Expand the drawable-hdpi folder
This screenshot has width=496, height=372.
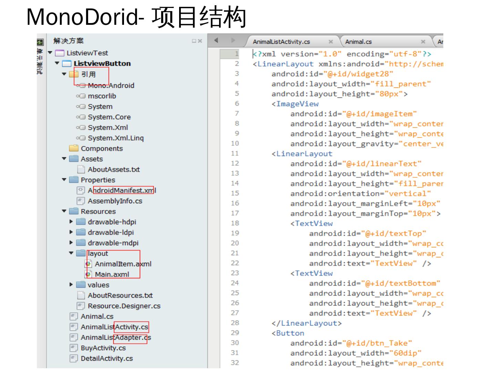pos(71,222)
